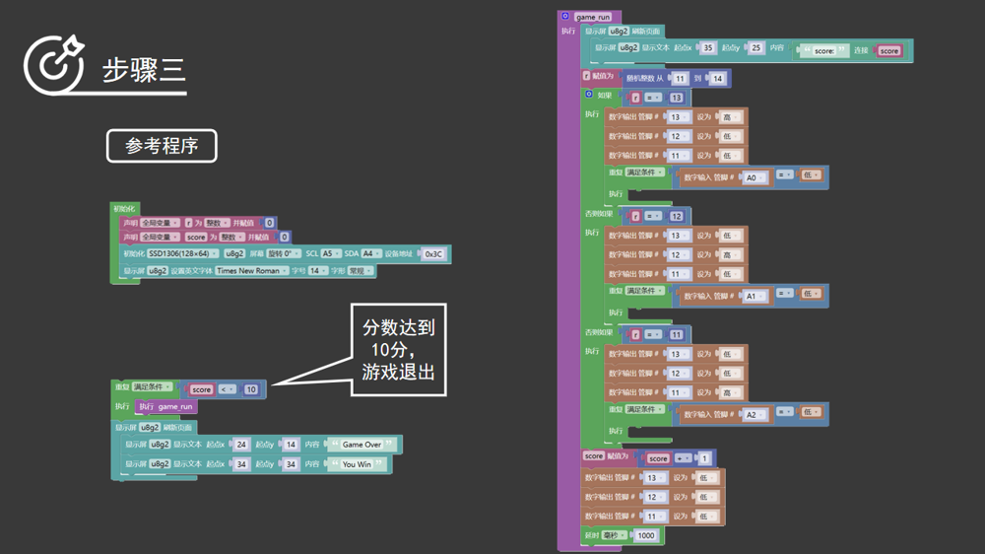Click the value 1 in score + 1

[704, 458]
